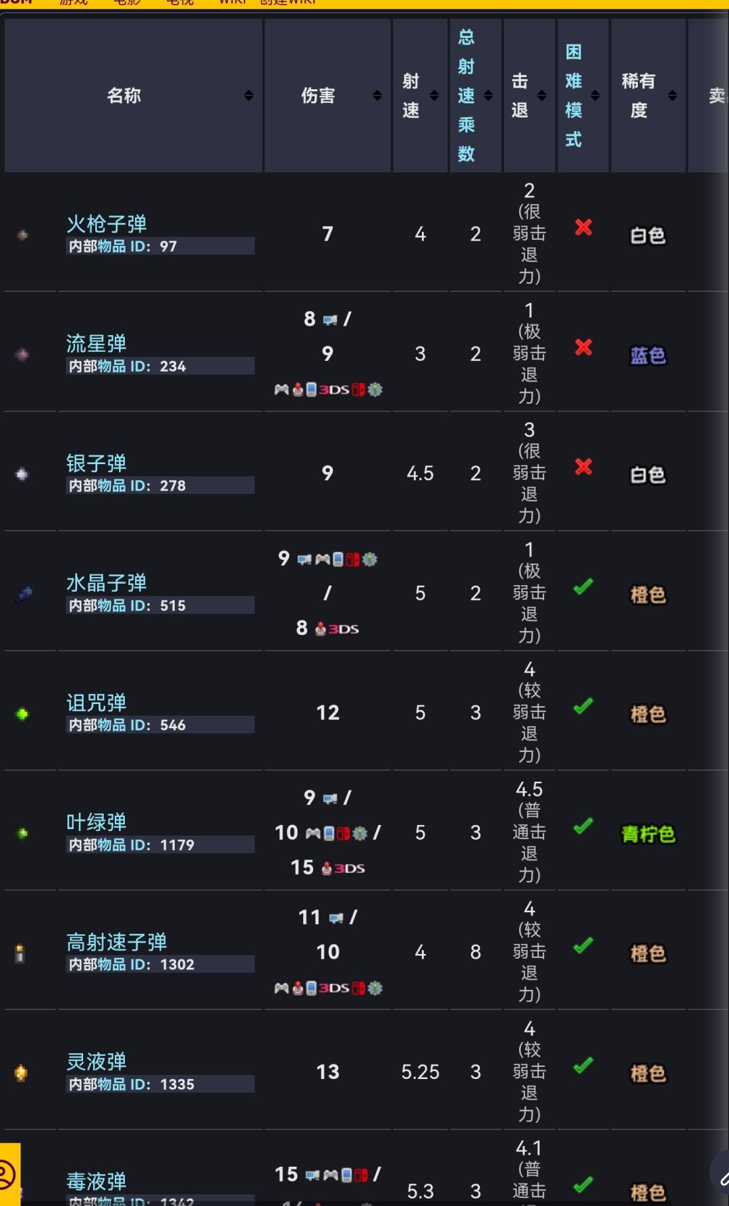Click the Chlorophyte Bullet (叶绿弹) item icon

click(22, 834)
